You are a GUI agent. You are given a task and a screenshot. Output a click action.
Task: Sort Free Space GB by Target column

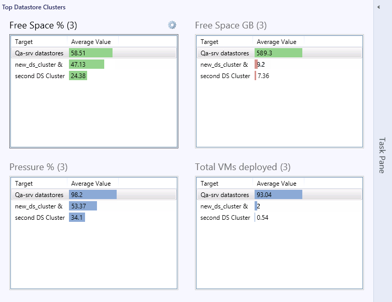coord(225,42)
